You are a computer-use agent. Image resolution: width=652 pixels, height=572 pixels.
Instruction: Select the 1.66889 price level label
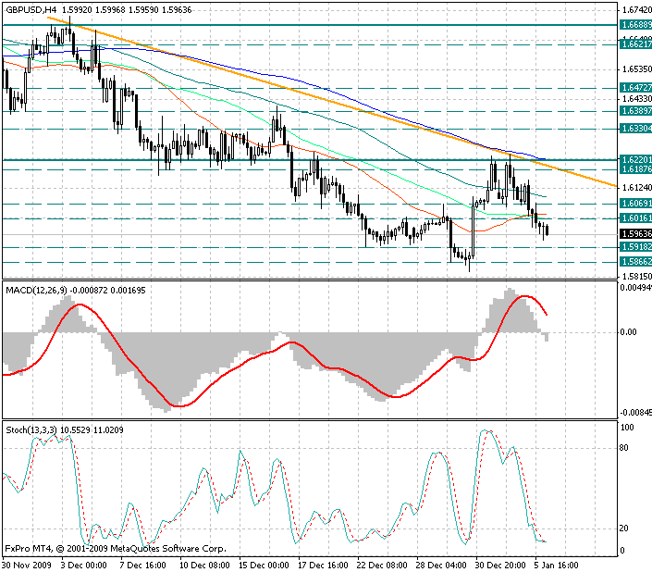[635, 25]
